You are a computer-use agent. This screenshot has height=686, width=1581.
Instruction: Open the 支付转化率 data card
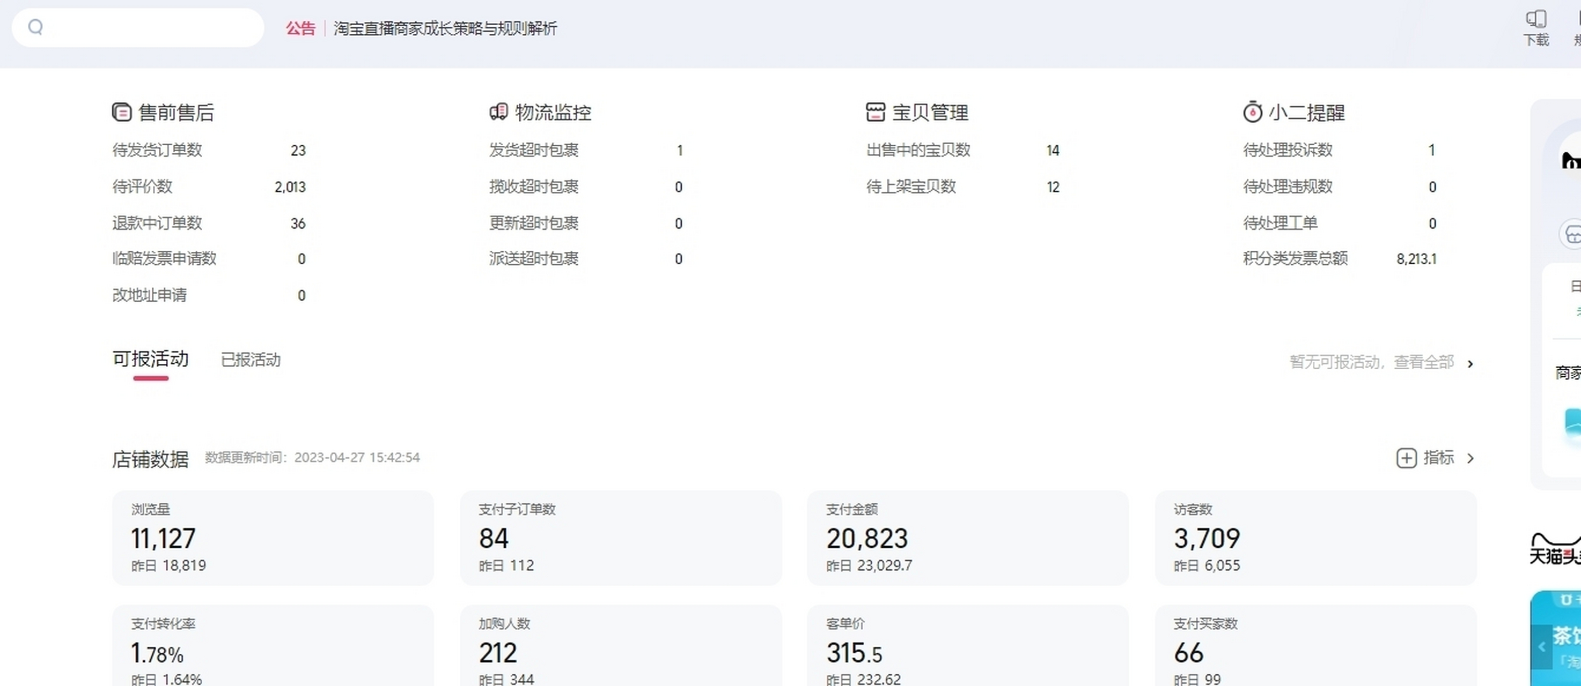(x=273, y=646)
